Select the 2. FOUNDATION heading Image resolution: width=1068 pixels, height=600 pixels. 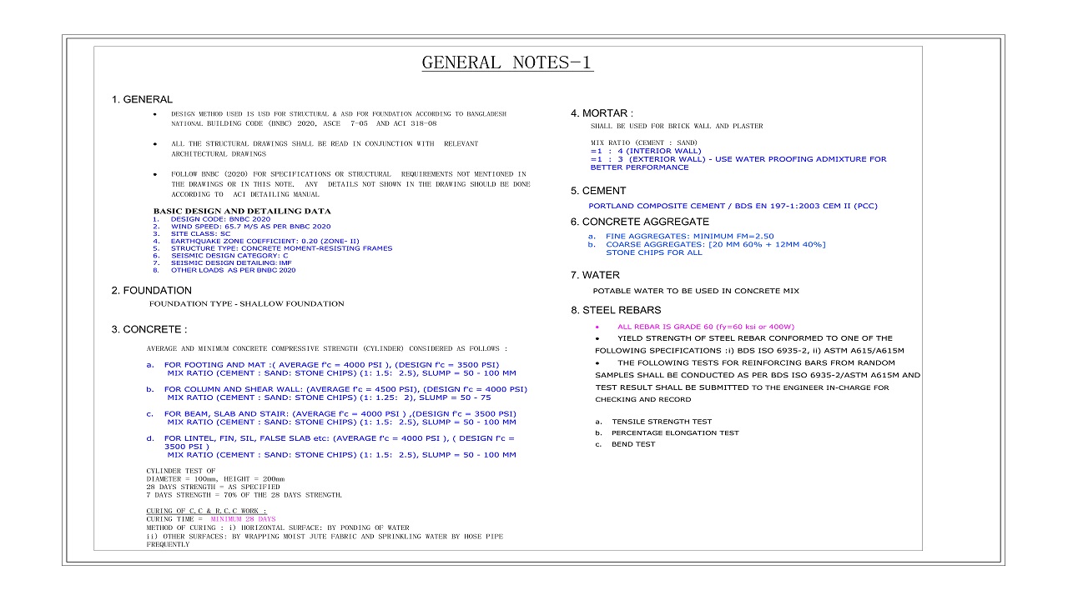point(152,291)
